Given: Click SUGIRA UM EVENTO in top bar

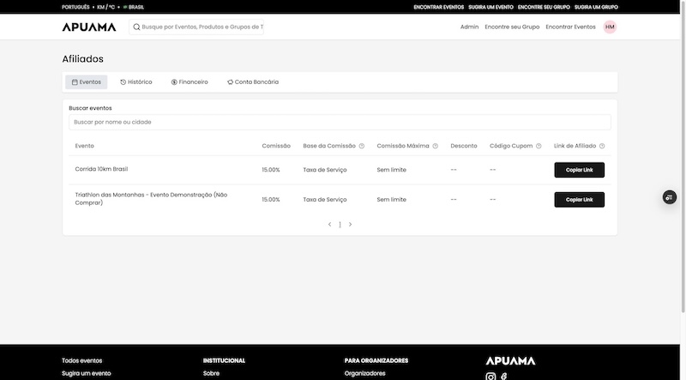Looking at the screenshot, I should (x=490, y=7).
